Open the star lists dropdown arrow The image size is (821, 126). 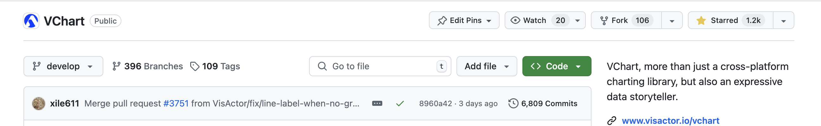click(x=783, y=20)
